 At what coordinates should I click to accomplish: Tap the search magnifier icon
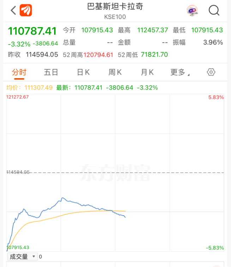[214, 10]
